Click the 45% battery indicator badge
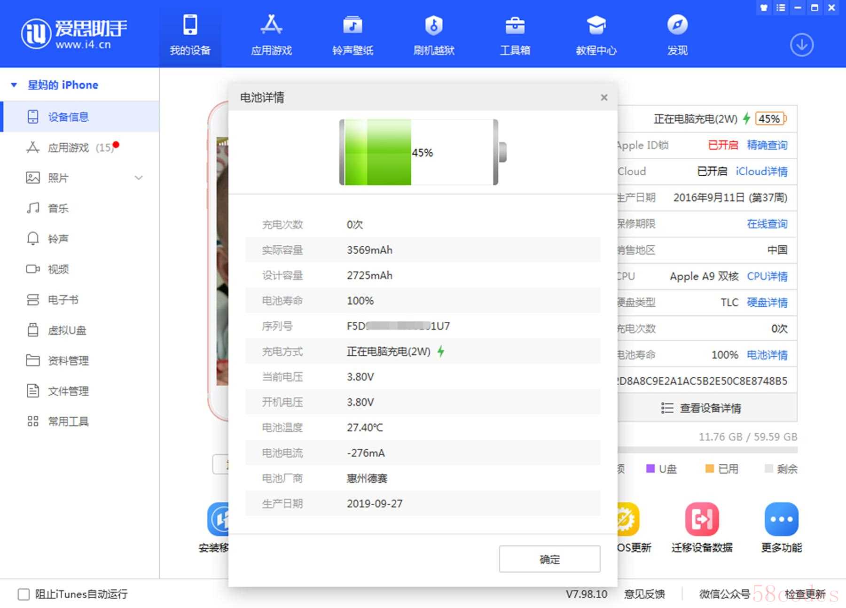846x608 pixels. [x=771, y=119]
